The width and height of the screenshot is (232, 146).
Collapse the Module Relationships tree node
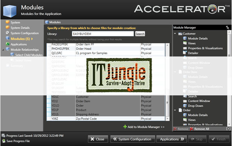pos(3,50)
